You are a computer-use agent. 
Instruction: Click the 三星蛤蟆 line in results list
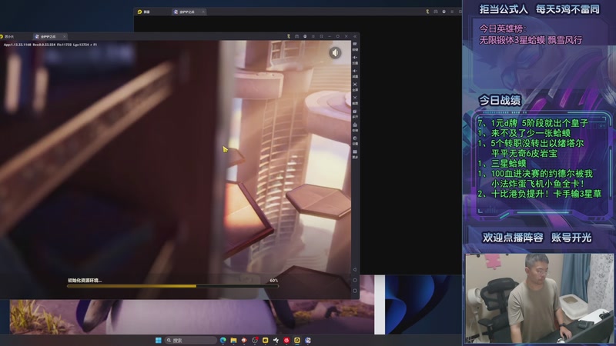coord(509,163)
